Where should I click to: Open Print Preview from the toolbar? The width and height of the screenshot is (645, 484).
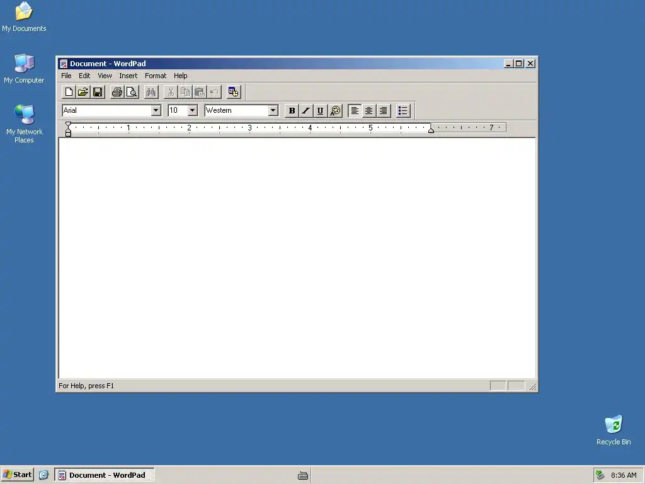coord(132,92)
